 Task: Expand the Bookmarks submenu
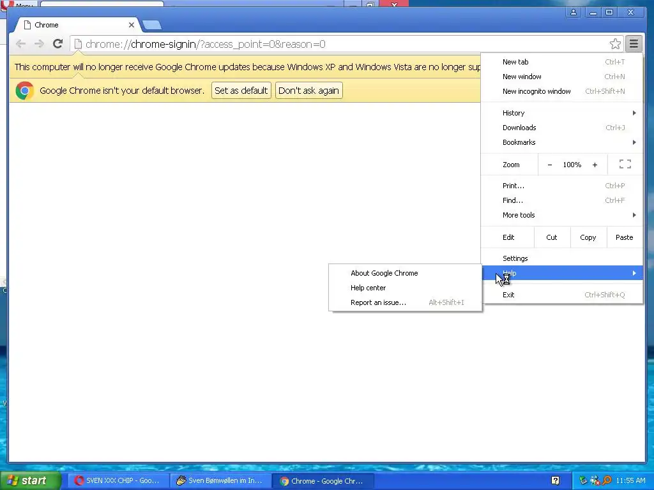click(x=562, y=142)
